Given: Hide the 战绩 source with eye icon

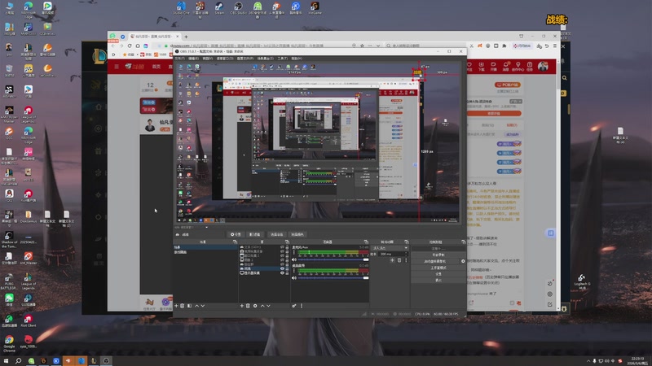Looking at the screenshot, I should [282, 268].
